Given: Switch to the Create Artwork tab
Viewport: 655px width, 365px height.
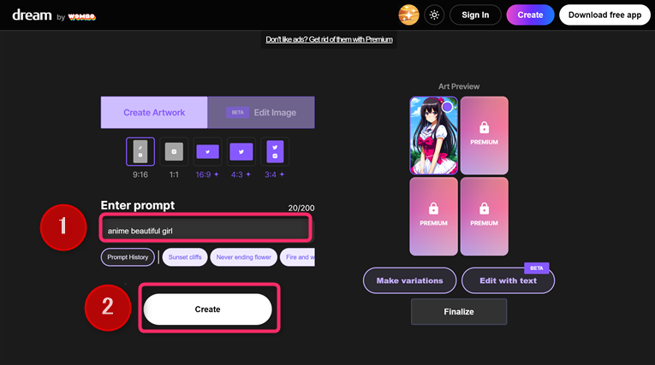Looking at the screenshot, I should point(154,112).
